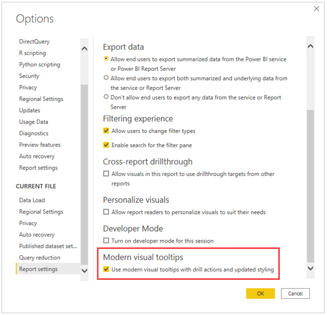The image size is (327, 315).
Task: Click the content pane scrollbar thumb
Action: [310, 186]
